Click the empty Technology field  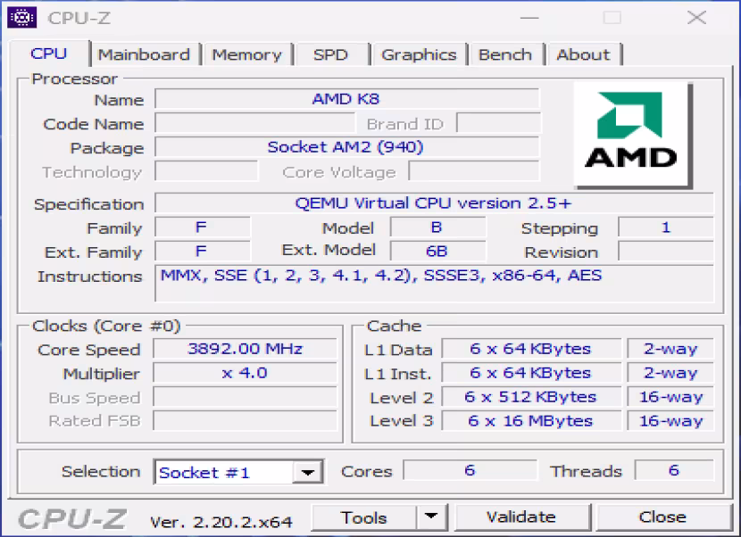(x=206, y=171)
